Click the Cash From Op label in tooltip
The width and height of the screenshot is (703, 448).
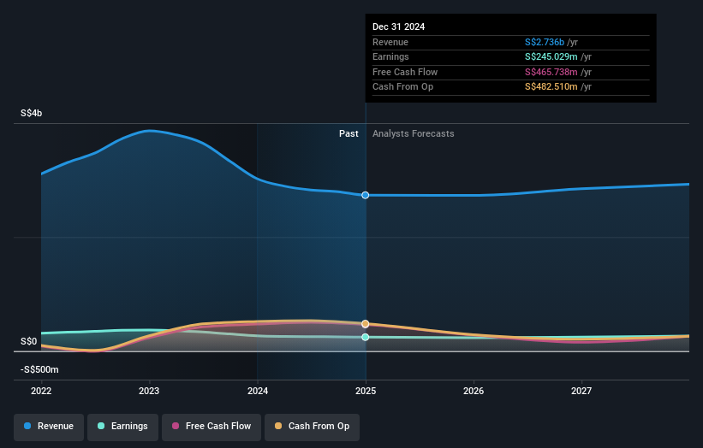pyautogui.click(x=402, y=87)
